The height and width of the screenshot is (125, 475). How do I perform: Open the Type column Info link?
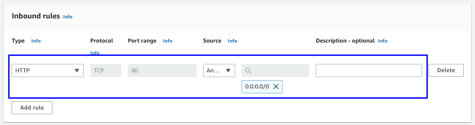click(x=36, y=41)
